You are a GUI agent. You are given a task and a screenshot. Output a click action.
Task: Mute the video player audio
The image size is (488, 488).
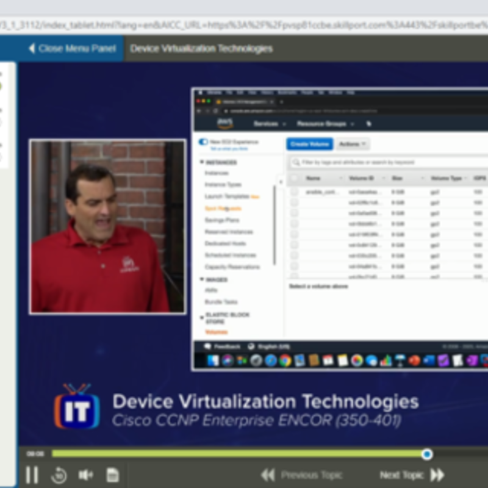(85, 475)
